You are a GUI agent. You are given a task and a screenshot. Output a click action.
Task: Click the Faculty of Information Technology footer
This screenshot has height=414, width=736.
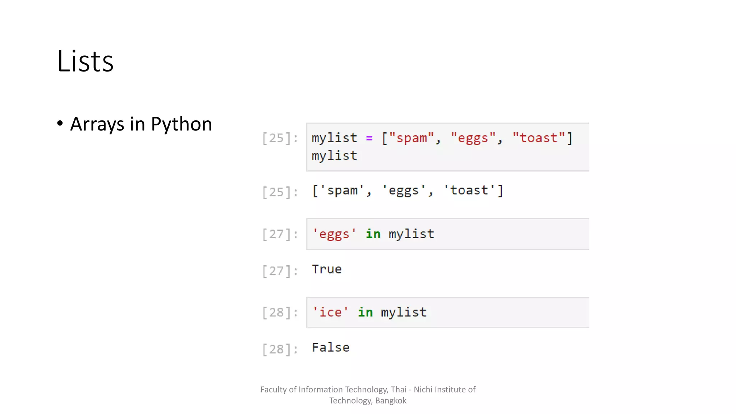(x=368, y=395)
